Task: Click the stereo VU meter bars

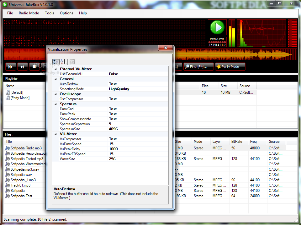Action: [232, 33]
